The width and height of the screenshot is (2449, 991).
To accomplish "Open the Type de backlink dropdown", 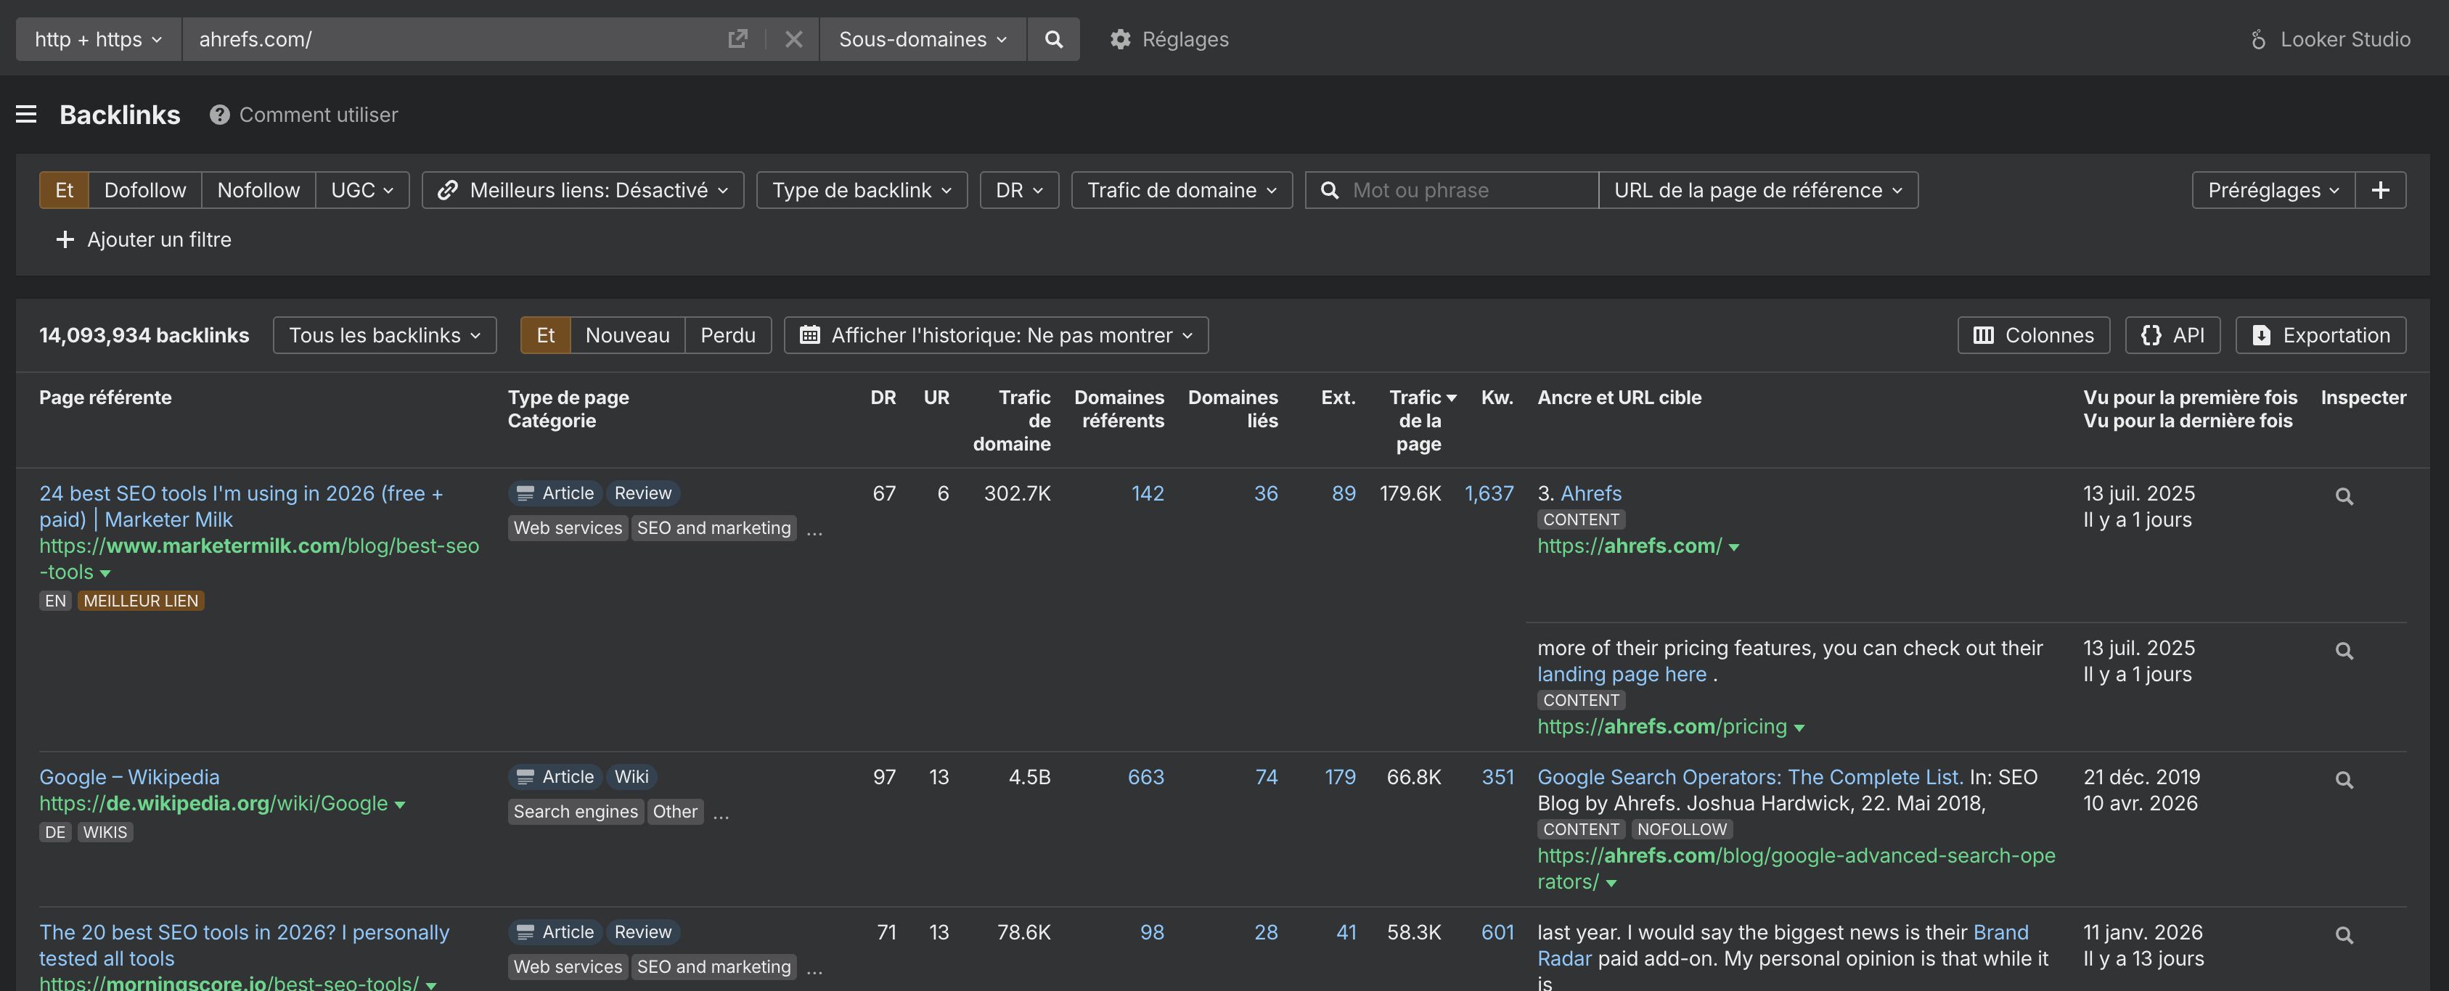I will point(862,190).
